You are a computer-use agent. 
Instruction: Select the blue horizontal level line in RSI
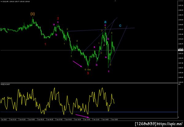click(89, 112)
